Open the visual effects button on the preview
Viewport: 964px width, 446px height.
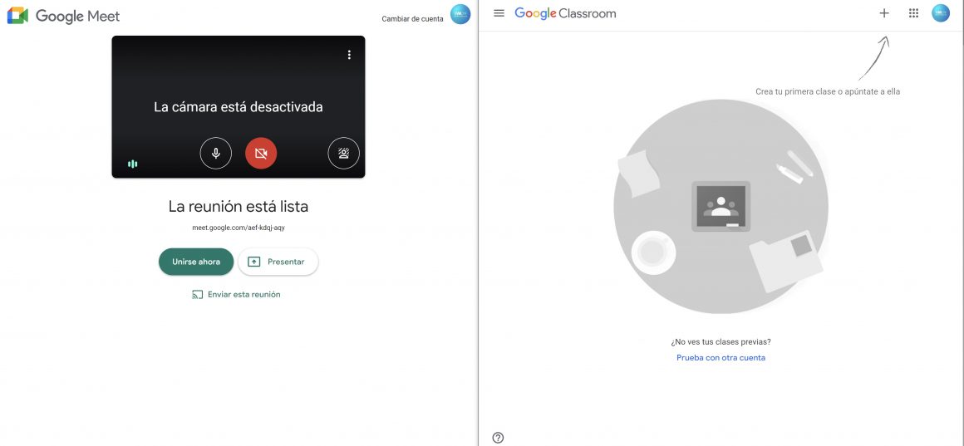pyautogui.click(x=344, y=154)
